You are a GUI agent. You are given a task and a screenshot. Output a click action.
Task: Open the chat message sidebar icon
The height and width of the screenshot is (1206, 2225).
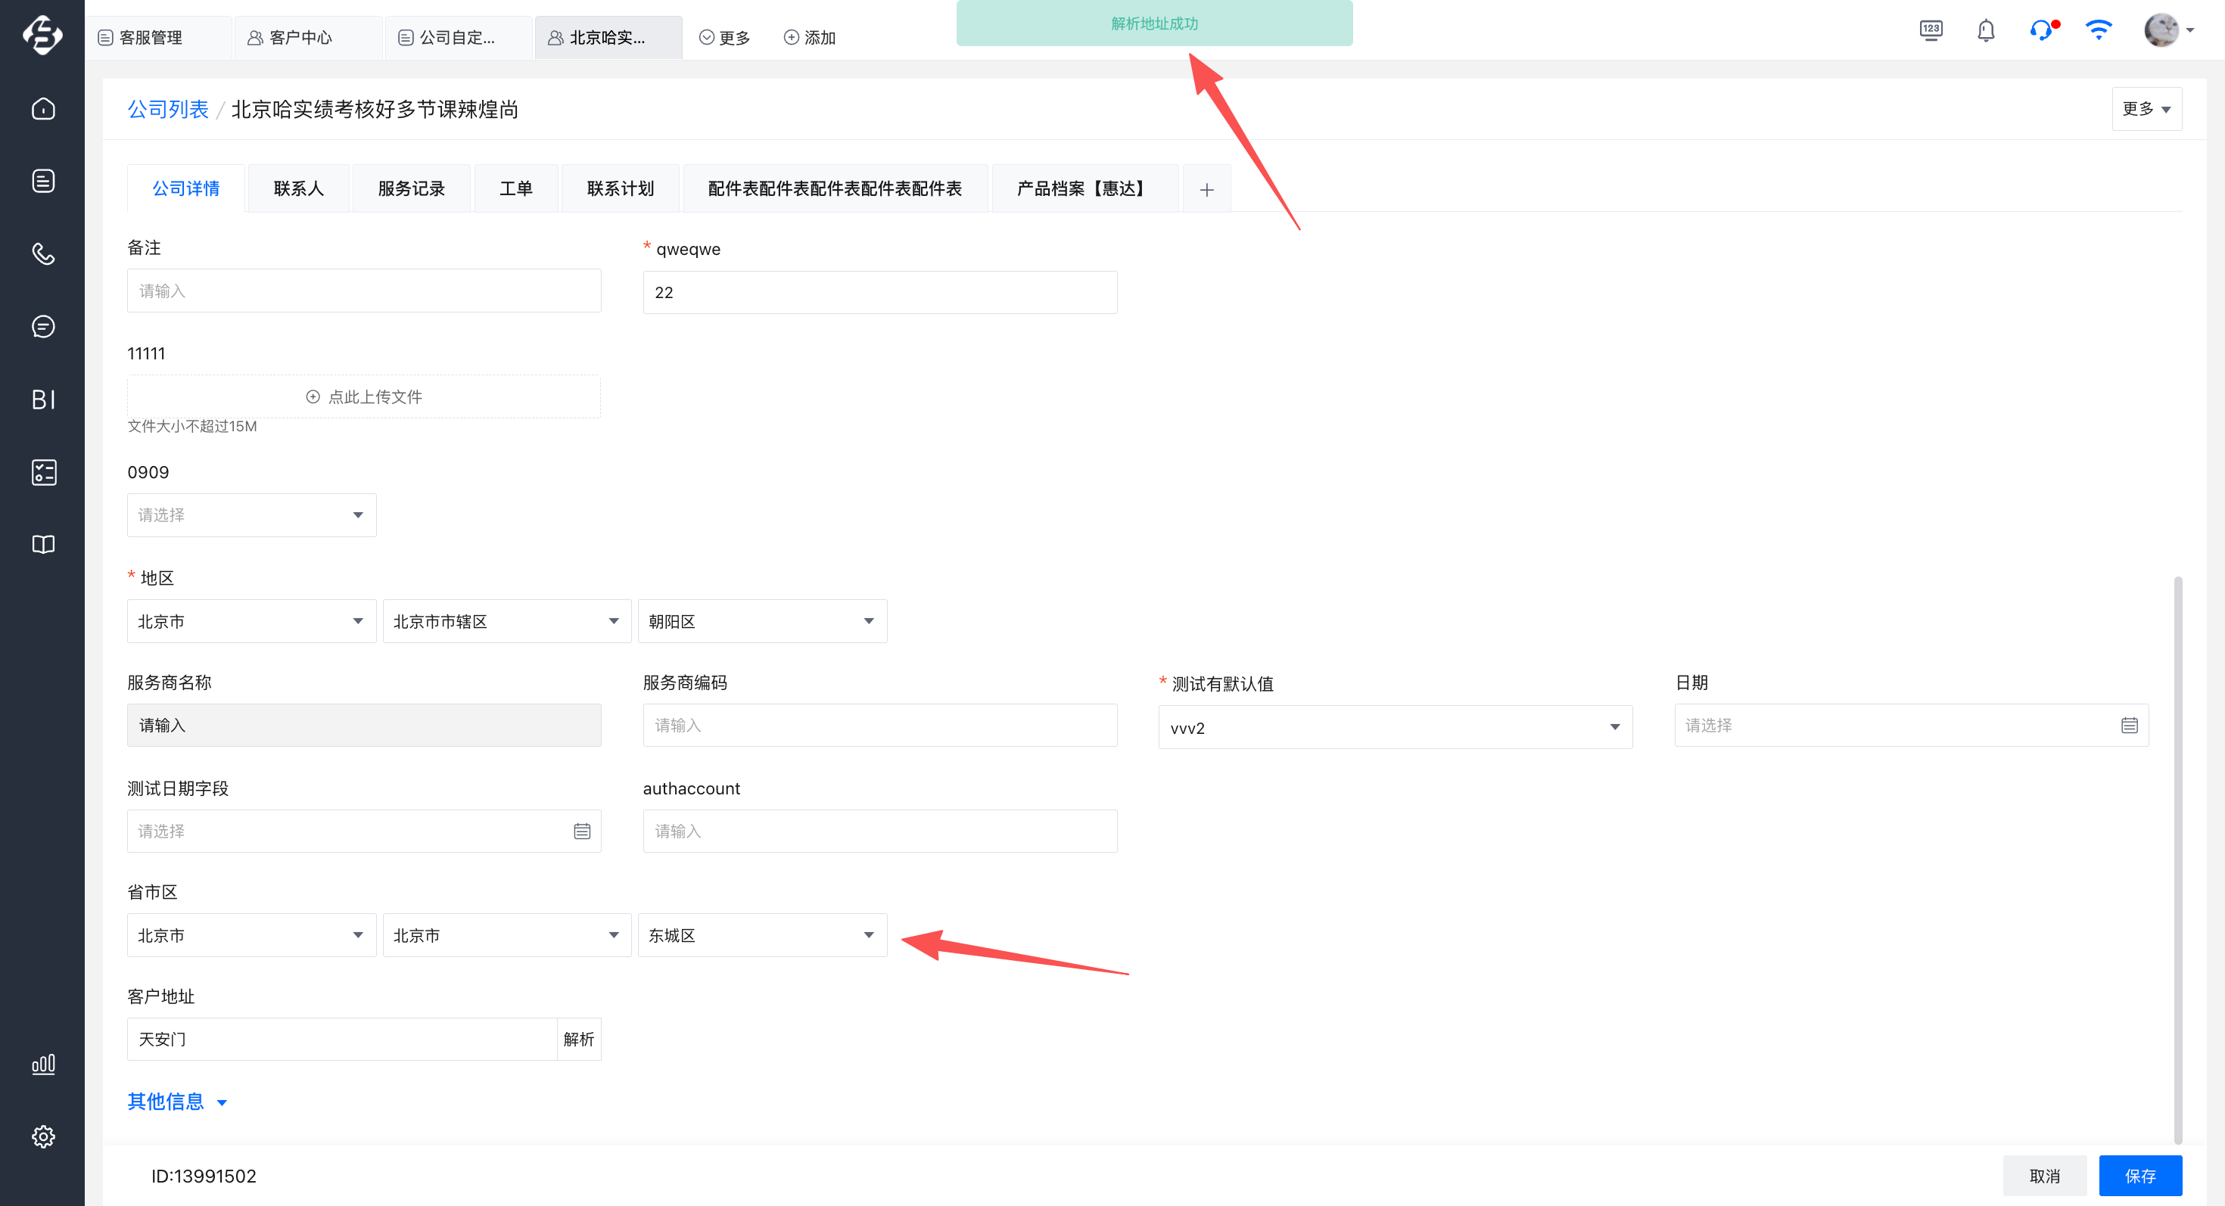click(x=43, y=326)
